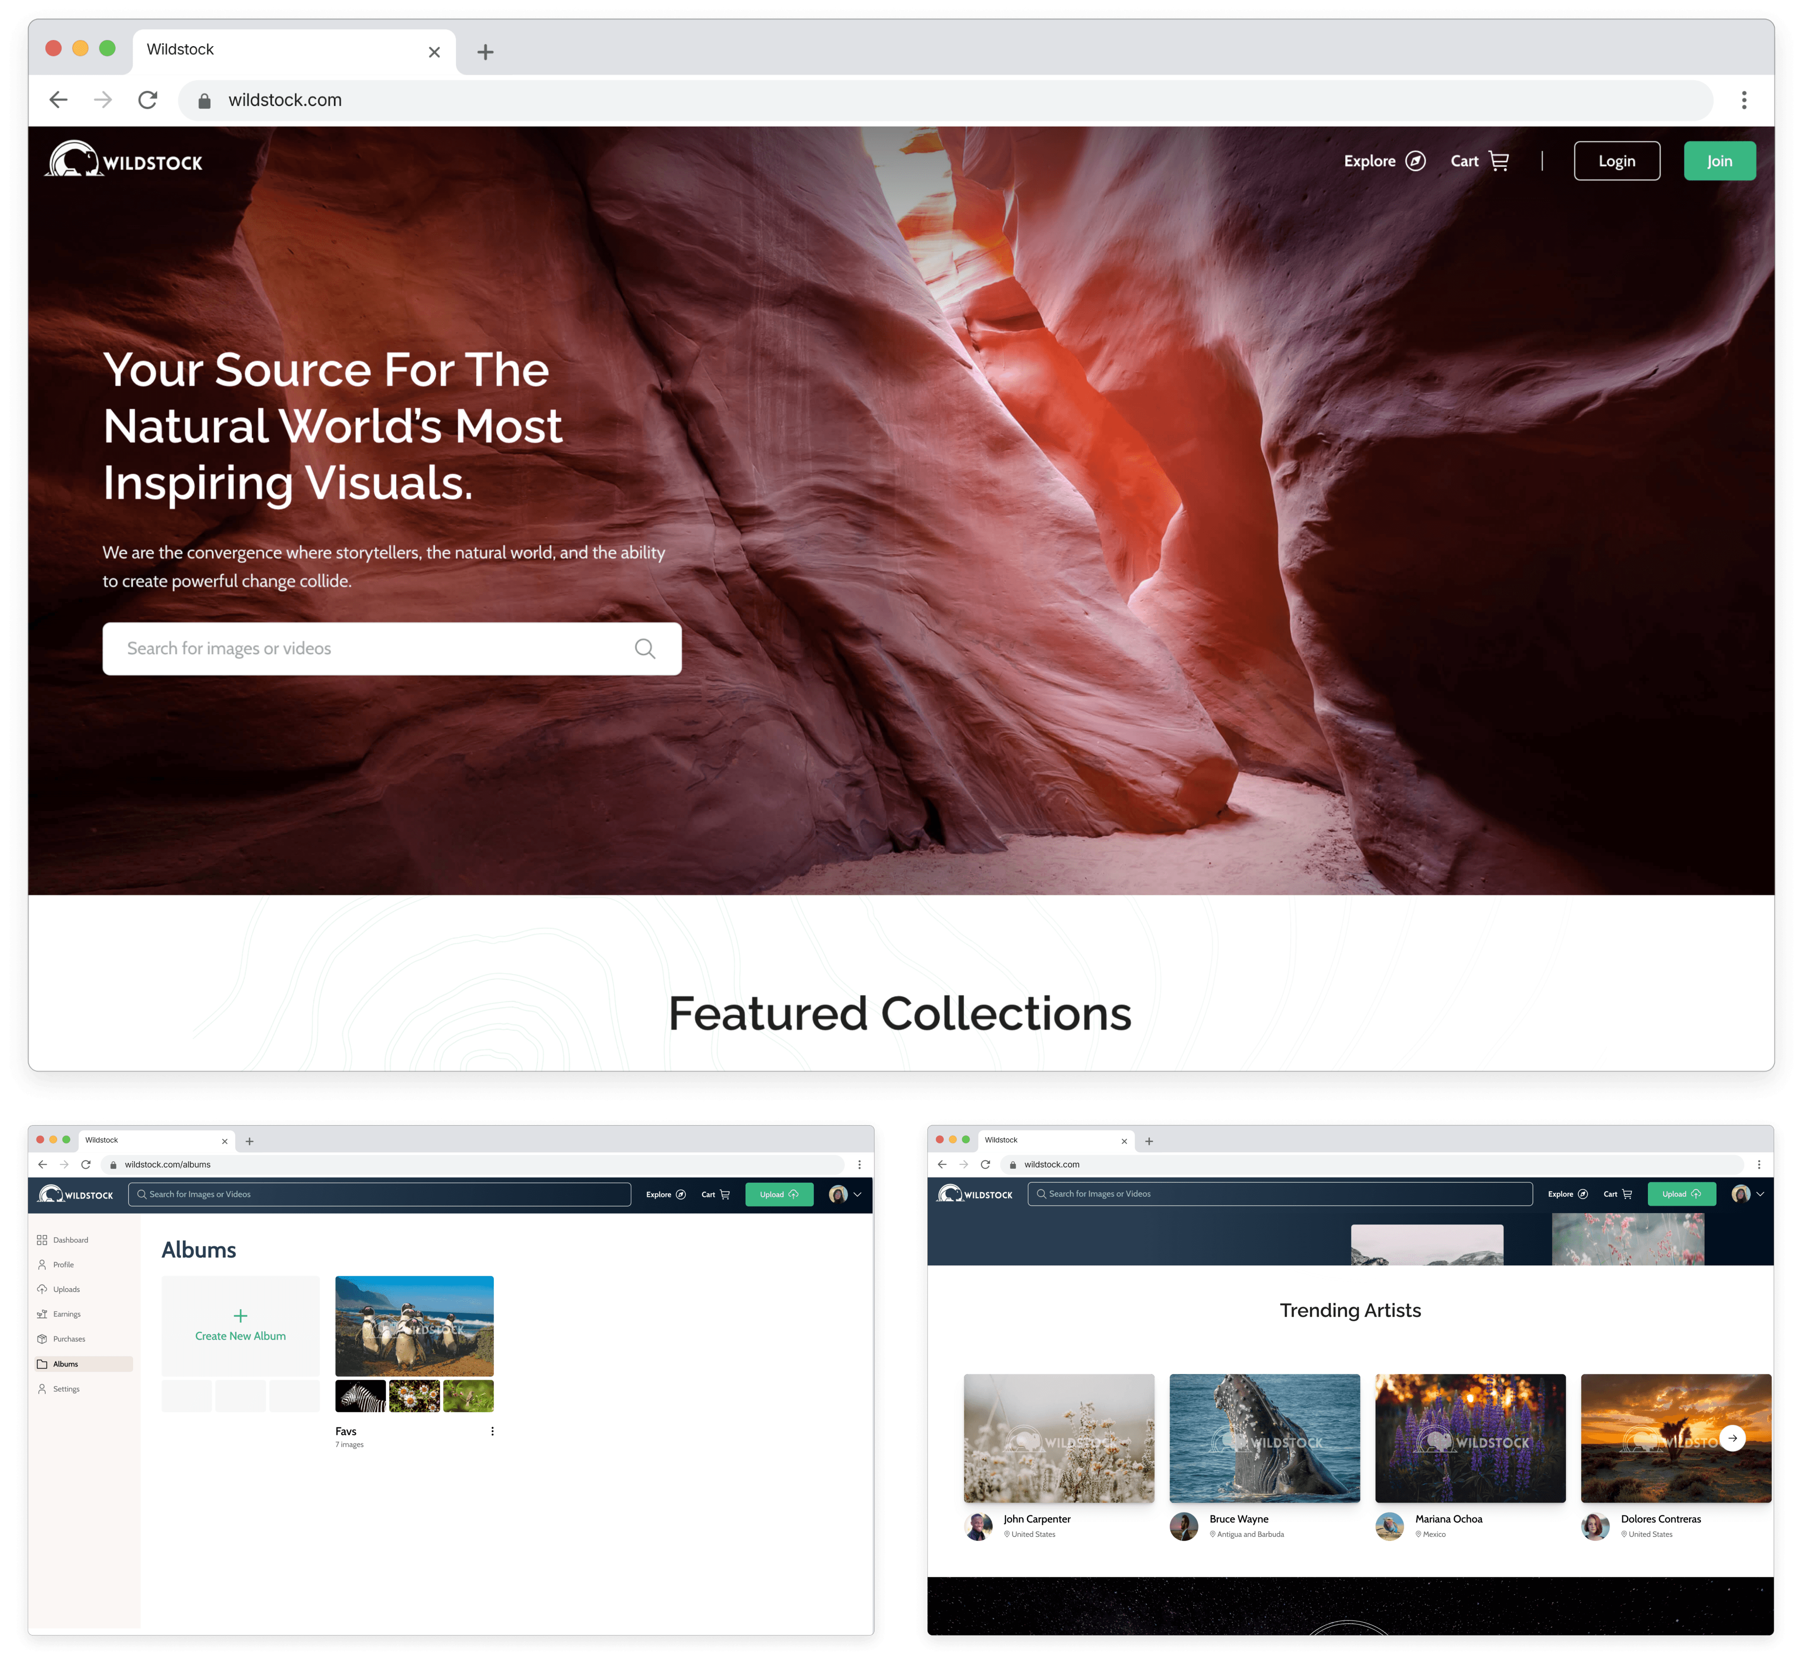
Task: Open the main browser's three-dot menu
Action: tap(1743, 99)
